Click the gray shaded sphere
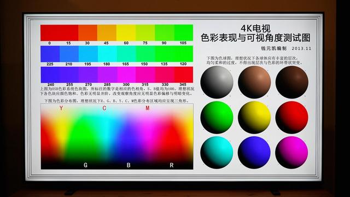Screen dimensions: 350x197 (x=217, y=82)
